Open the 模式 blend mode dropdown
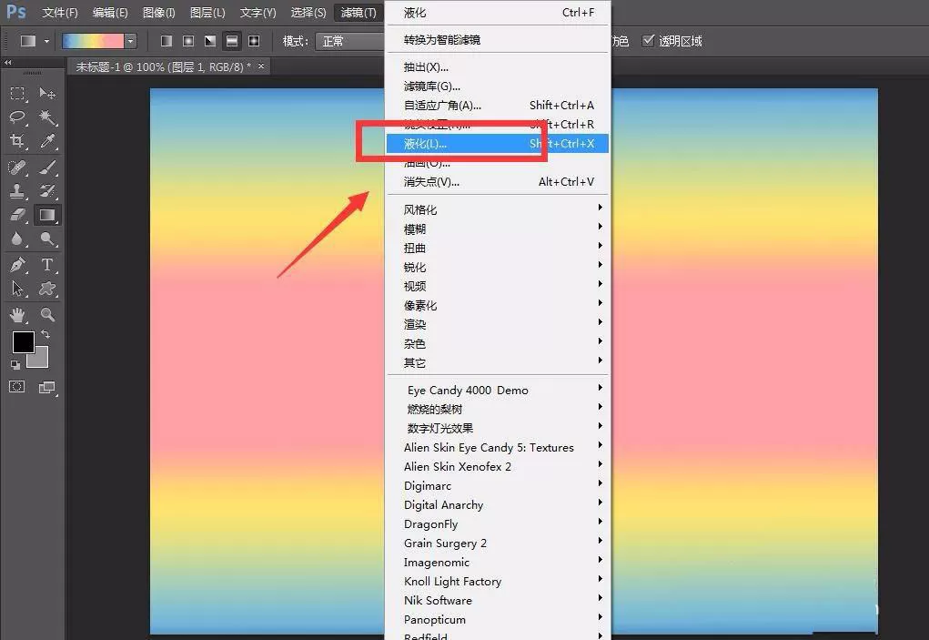929x640 pixels. coord(349,41)
